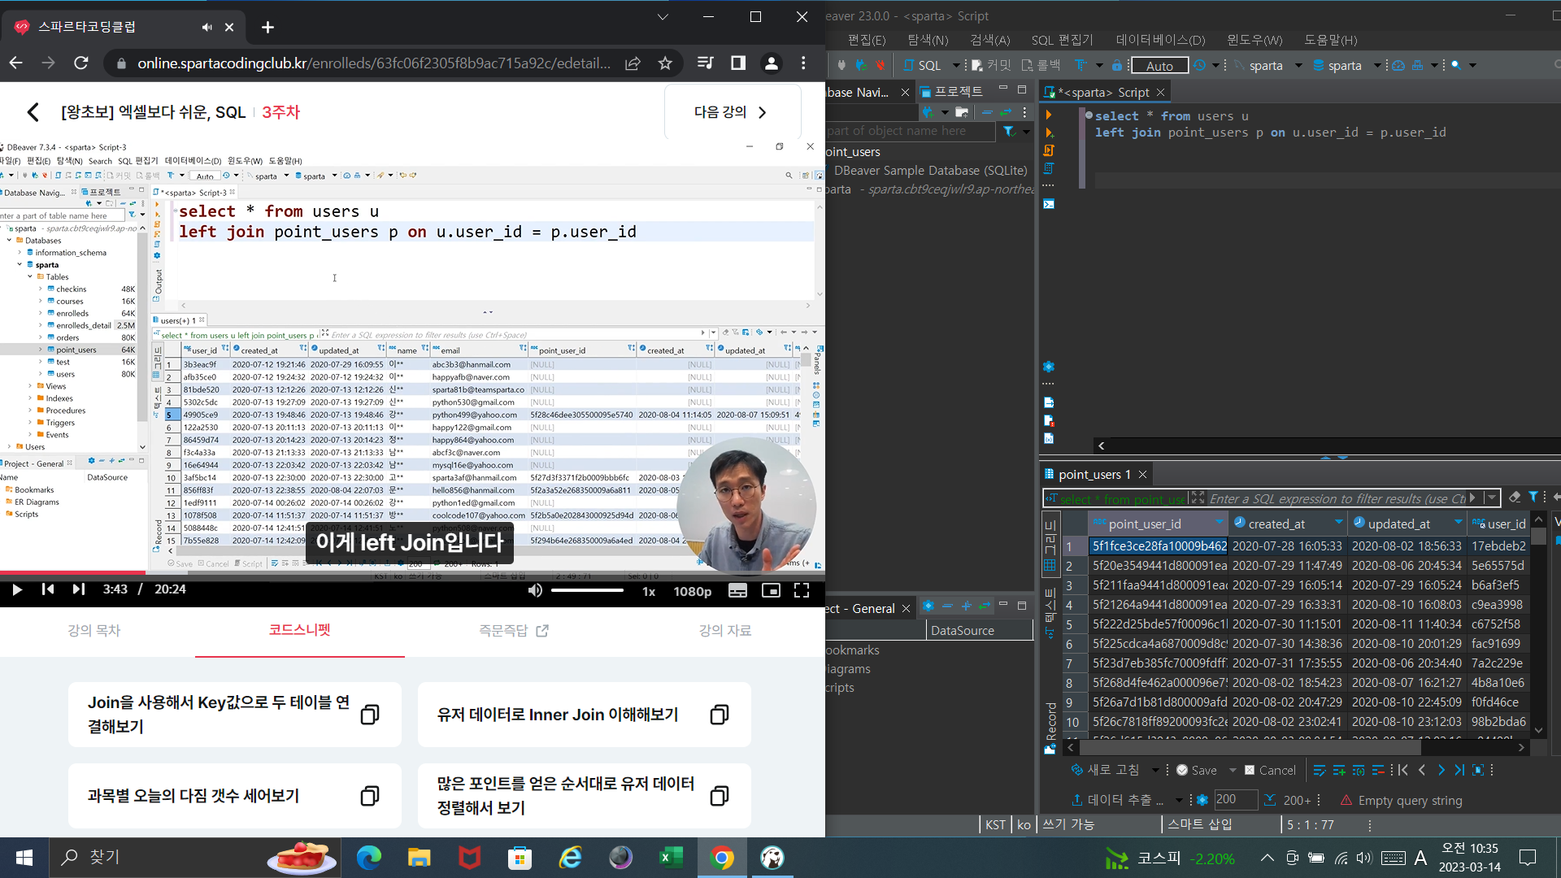Open SQL 편집기 menu
Screen dimensions: 1561x878
[x=1062, y=40]
